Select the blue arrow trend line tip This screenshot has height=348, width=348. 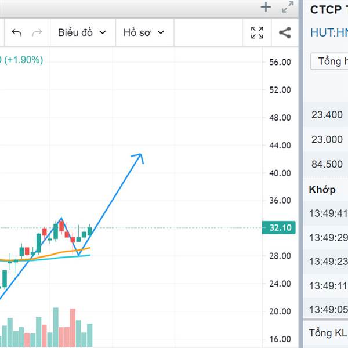point(139,156)
